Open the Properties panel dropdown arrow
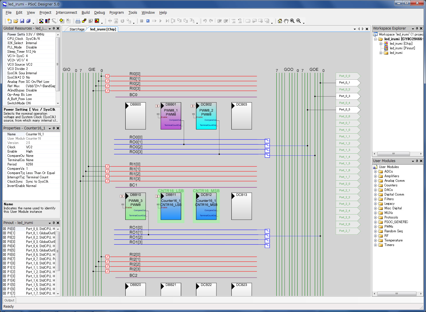 pyautogui.click(x=50, y=128)
